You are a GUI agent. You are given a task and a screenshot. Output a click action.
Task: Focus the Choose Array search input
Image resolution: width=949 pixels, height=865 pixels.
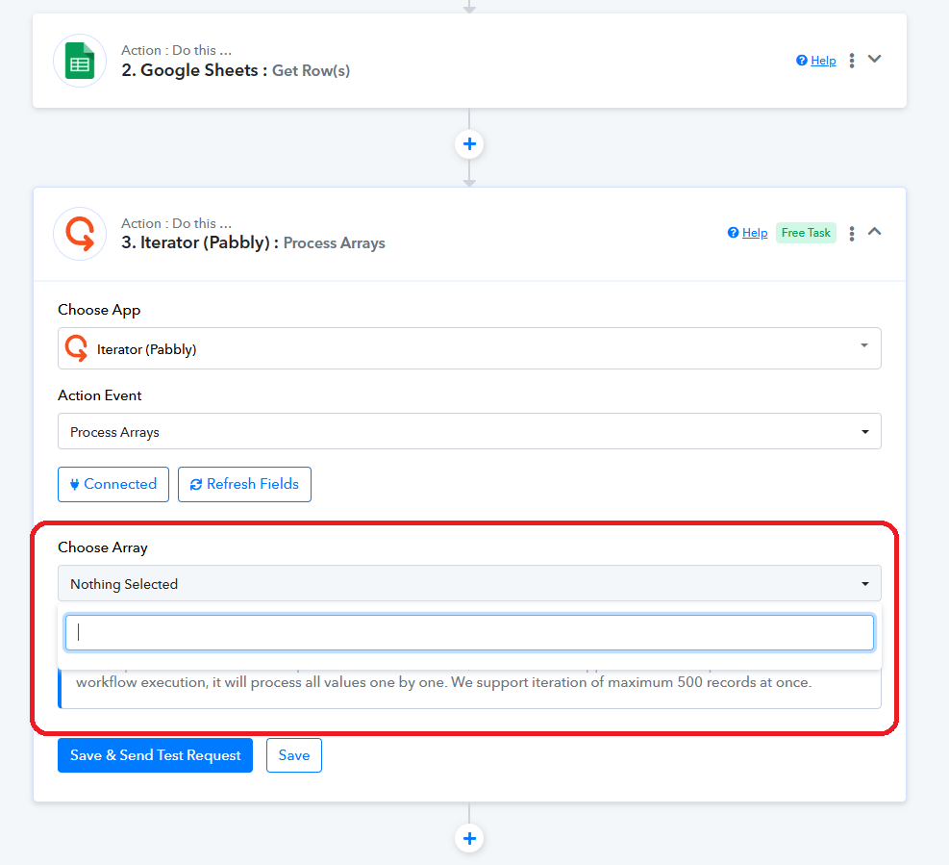469,632
